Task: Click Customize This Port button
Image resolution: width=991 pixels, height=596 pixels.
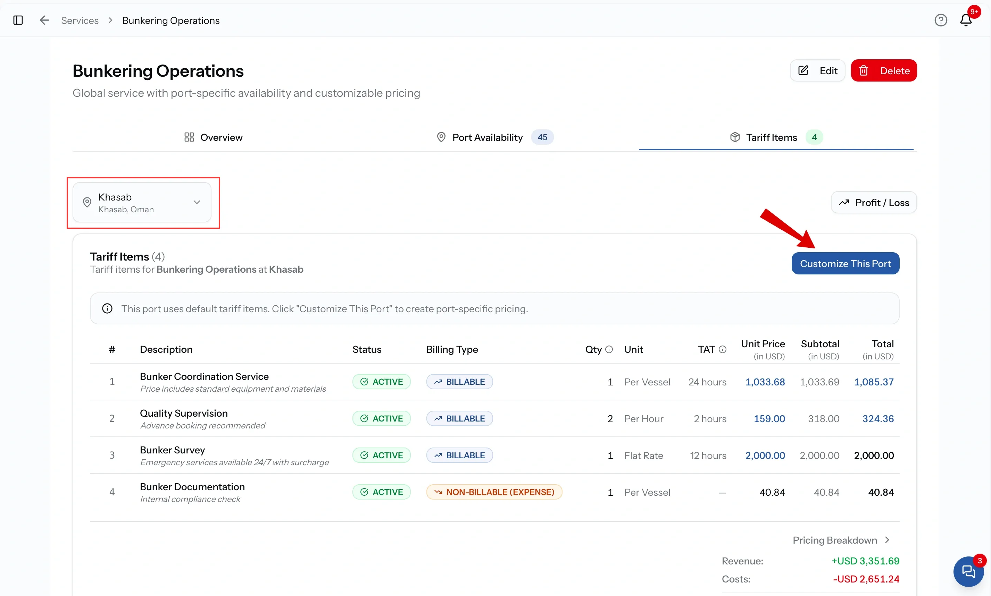Action: 845,263
